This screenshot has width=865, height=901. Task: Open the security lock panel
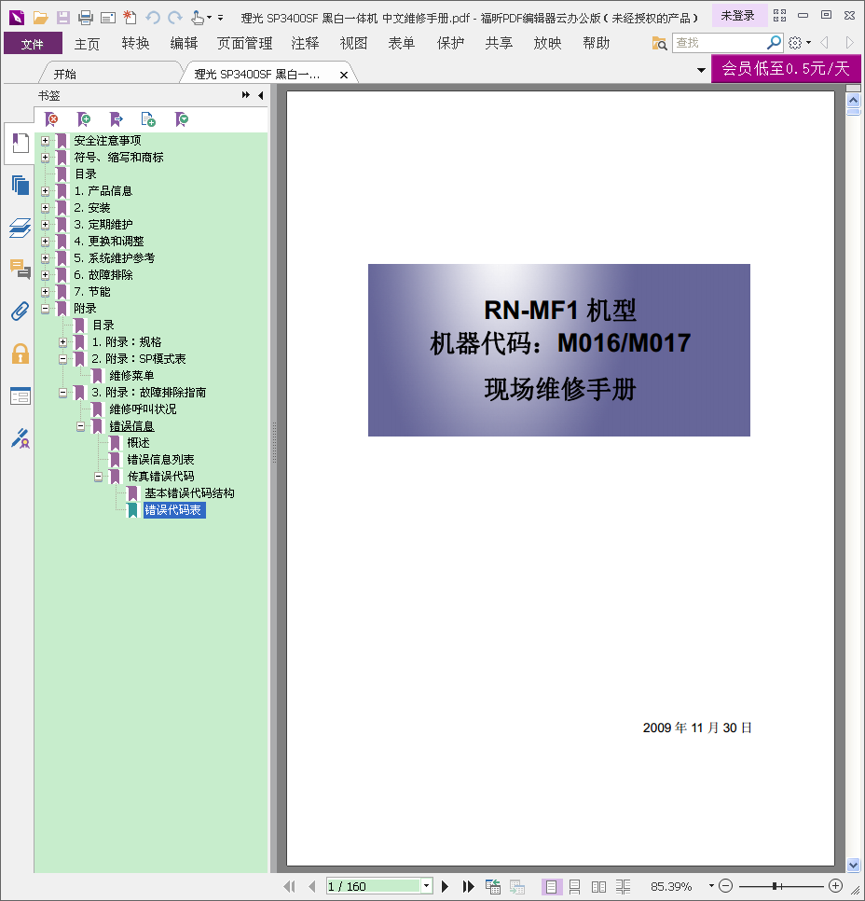[21, 353]
